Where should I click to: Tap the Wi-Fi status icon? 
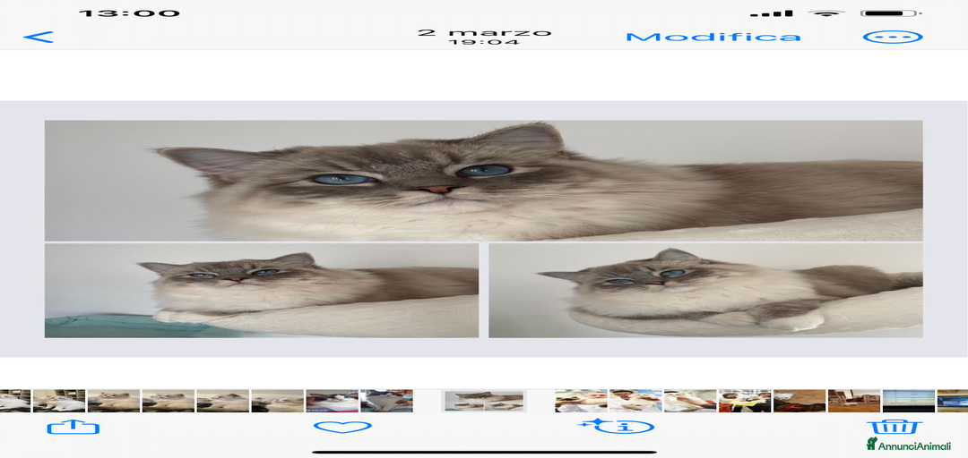point(825,13)
